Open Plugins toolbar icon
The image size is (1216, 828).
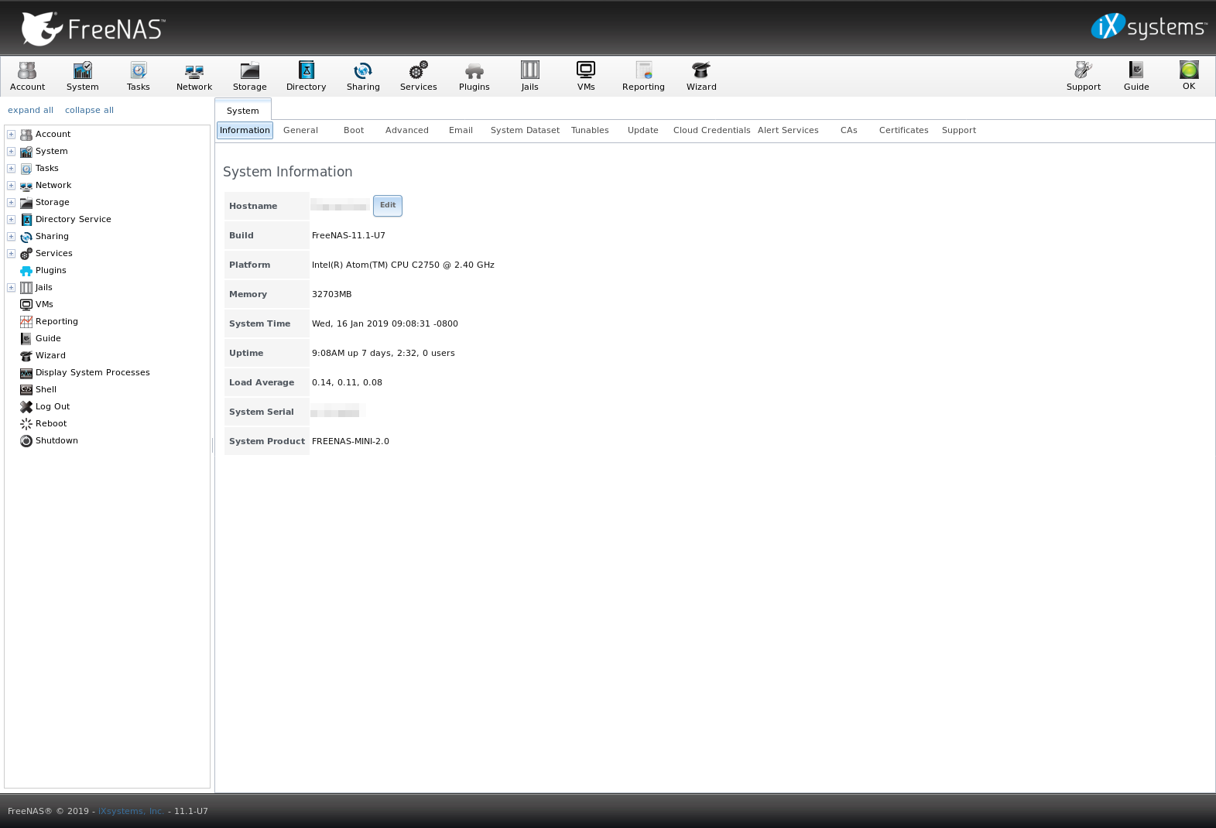[x=474, y=76]
